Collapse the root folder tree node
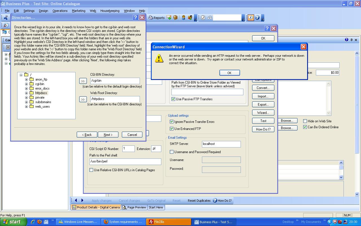This screenshot has width=361, height=226. point(21,75)
